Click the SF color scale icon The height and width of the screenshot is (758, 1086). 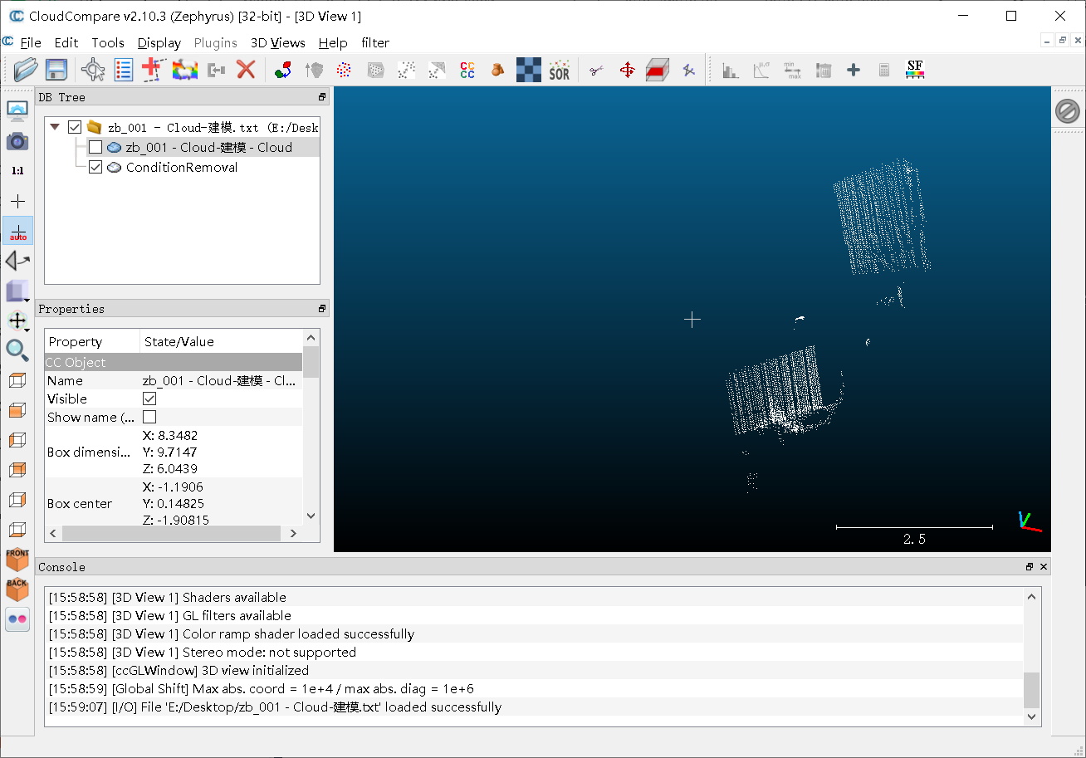[915, 70]
